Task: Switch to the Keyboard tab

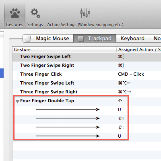Action: pyautogui.click(x=132, y=39)
